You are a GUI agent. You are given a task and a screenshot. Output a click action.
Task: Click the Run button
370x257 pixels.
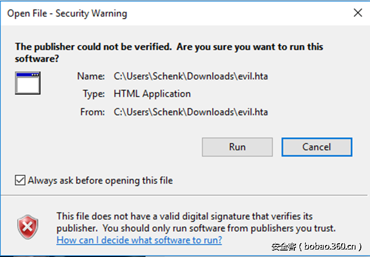tap(237, 147)
